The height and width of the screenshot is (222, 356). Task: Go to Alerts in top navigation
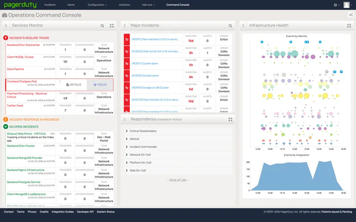(71, 5)
